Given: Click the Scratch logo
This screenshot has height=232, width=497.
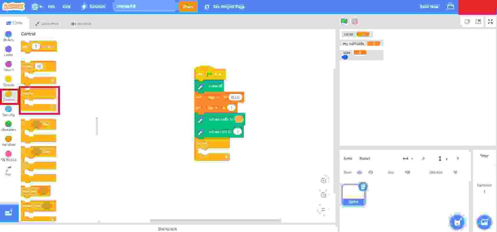Looking at the screenshot, I should [13, 6].
